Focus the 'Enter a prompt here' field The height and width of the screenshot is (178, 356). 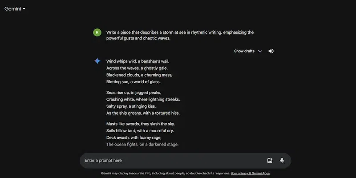pyautogui.click(x=169, y=161)
